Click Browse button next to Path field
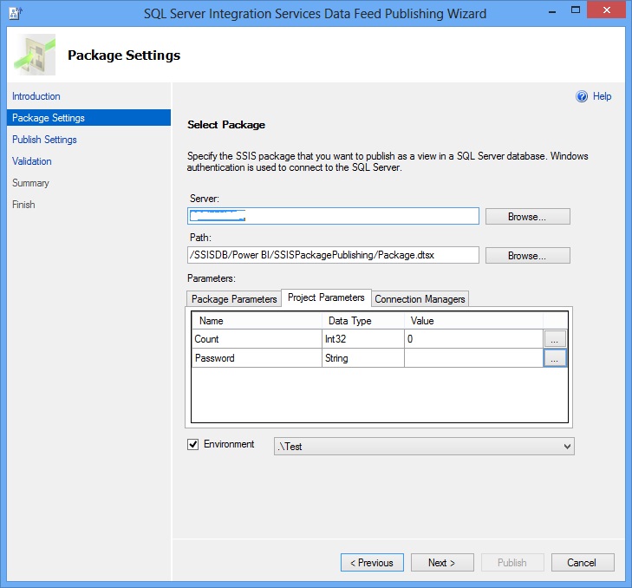The width and height of the screenshot is (632, 588). coord(527,256)
